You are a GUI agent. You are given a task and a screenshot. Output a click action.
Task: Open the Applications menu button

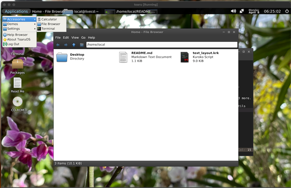pos(16,11)
